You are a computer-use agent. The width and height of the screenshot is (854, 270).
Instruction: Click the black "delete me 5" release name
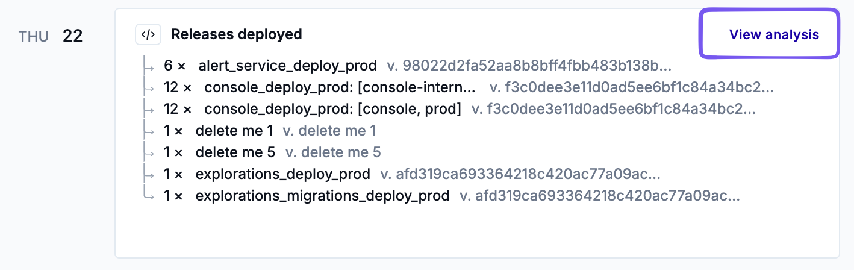[x=235, y=152]
